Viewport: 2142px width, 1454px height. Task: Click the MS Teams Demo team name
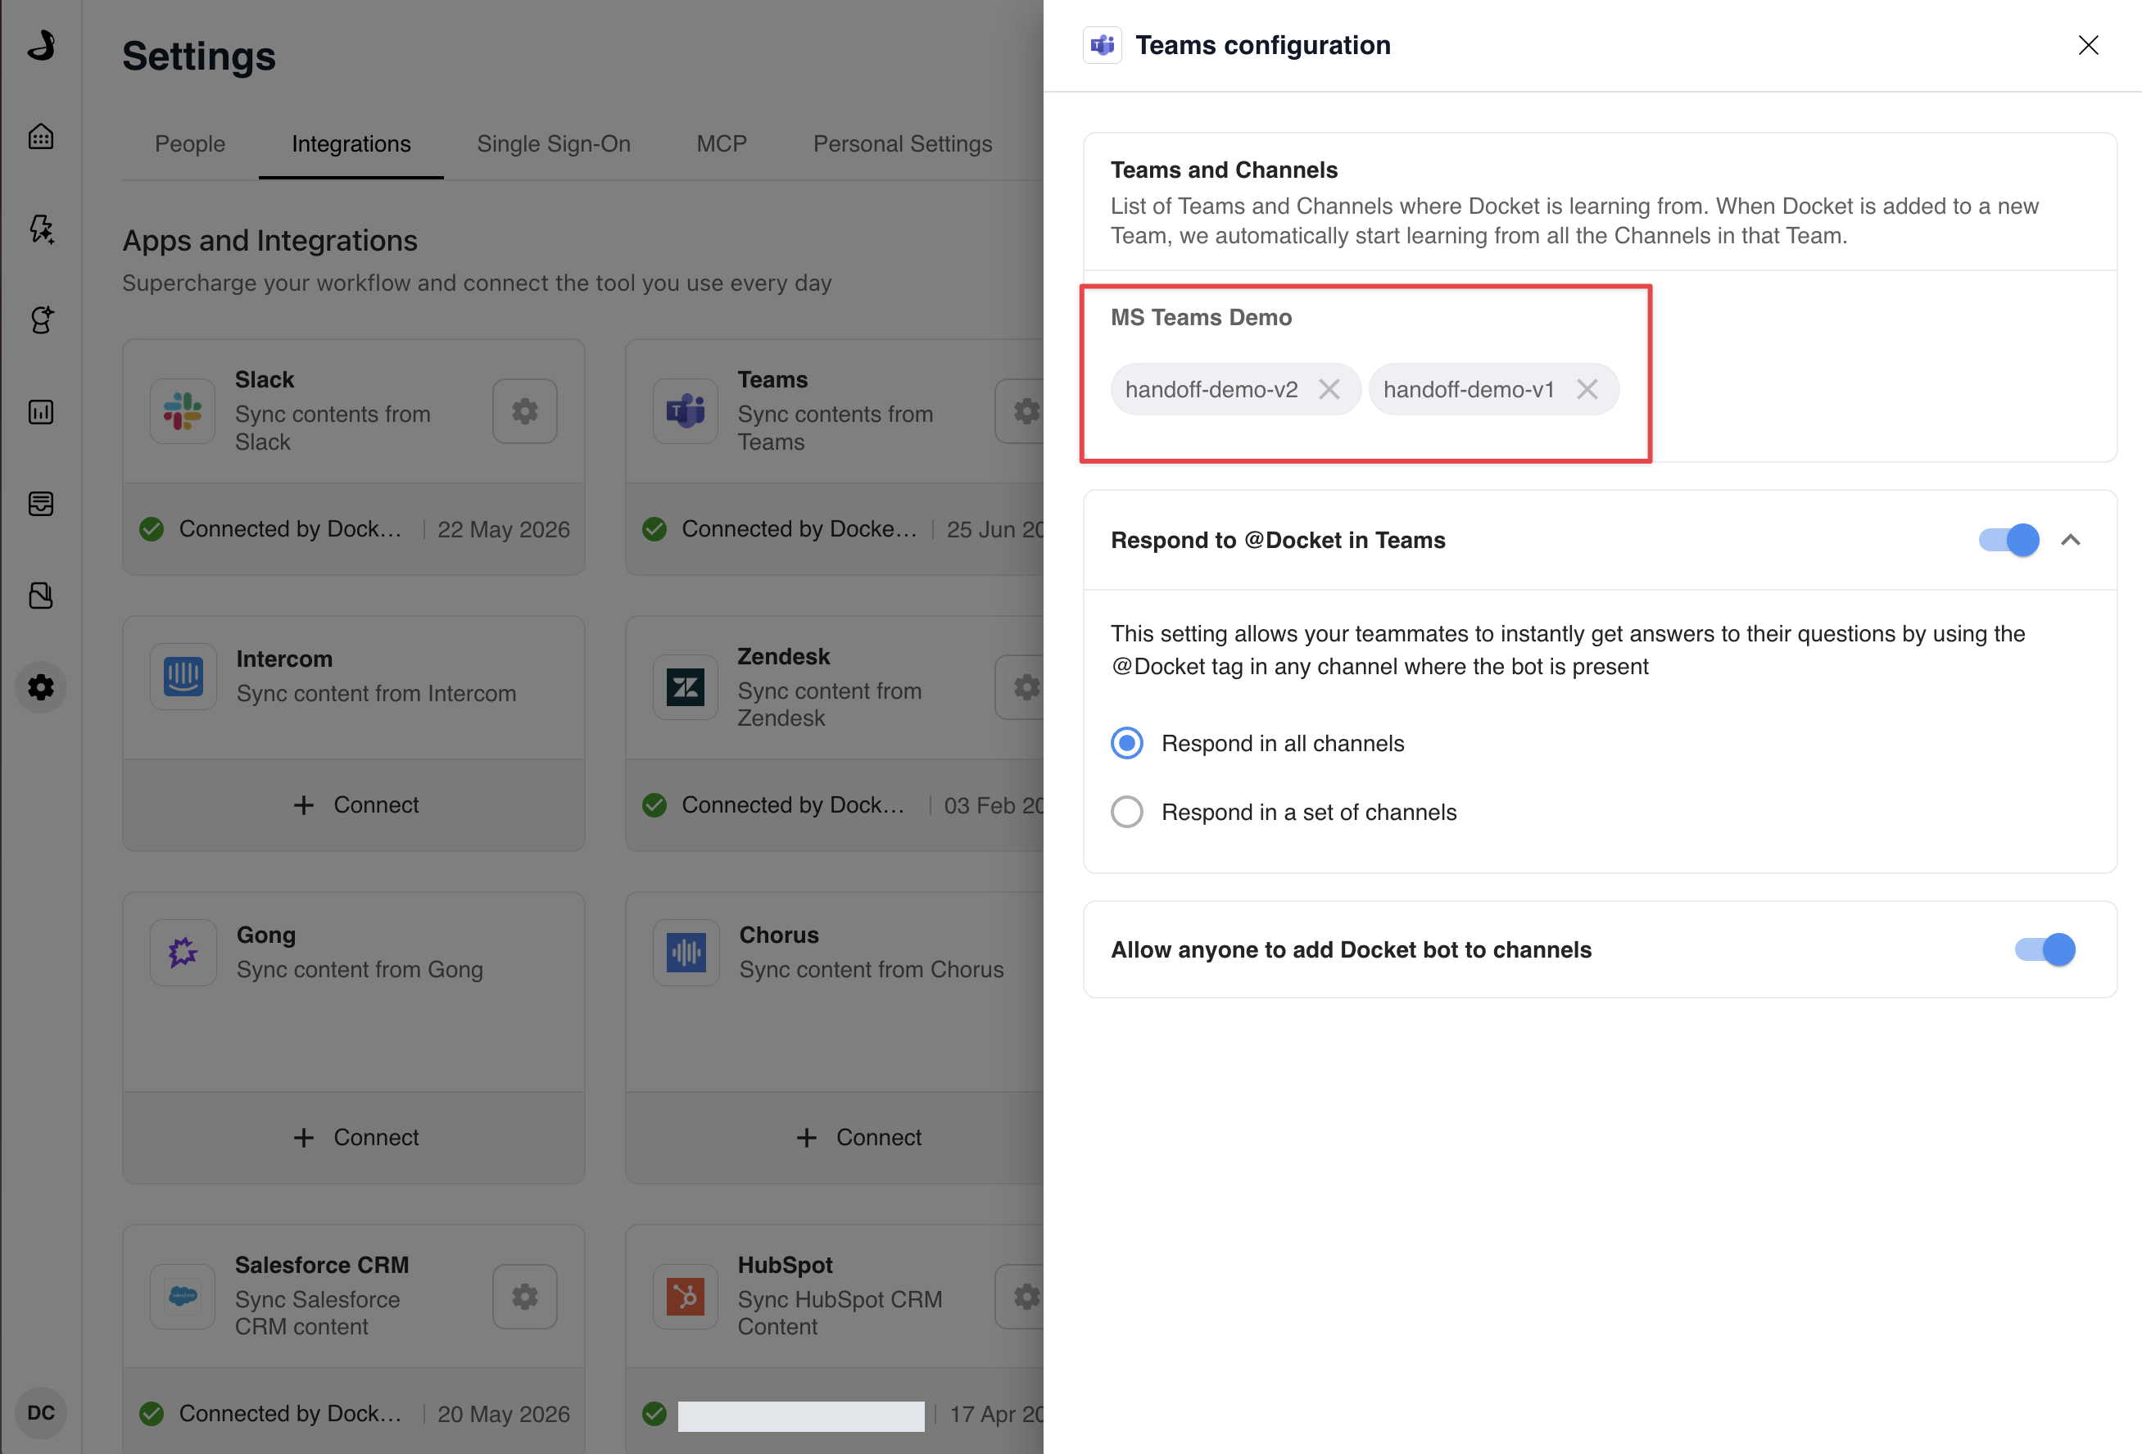coord(1200,317)
